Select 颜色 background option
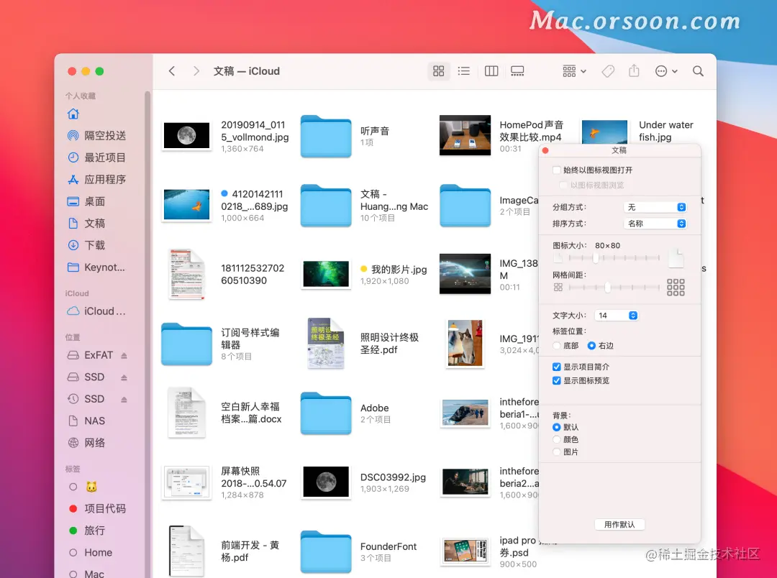The height and width of the screenshot is (578, 777). 556,439
